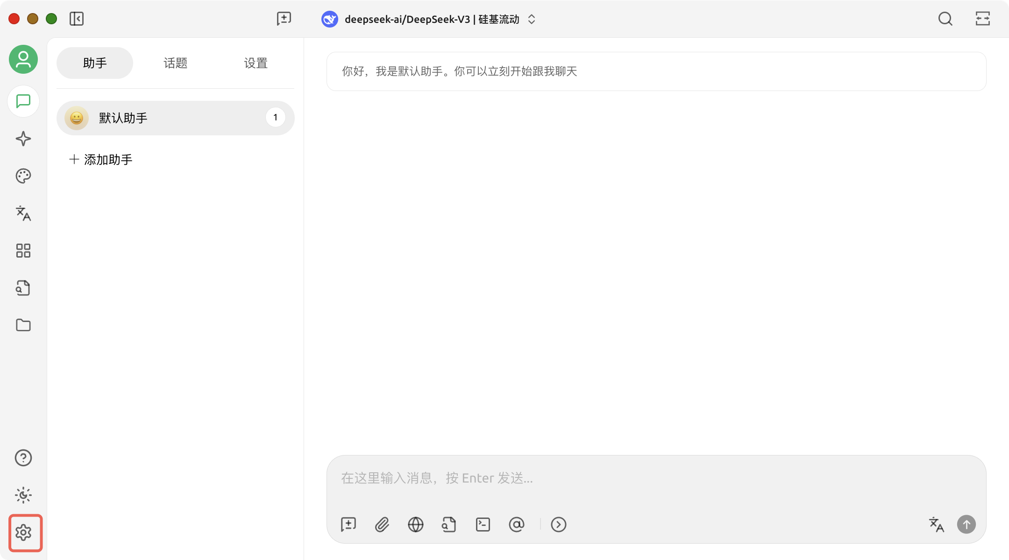Open the agents sparkle icon
This screenshot has height=560, width=1009.
(23, 139)
